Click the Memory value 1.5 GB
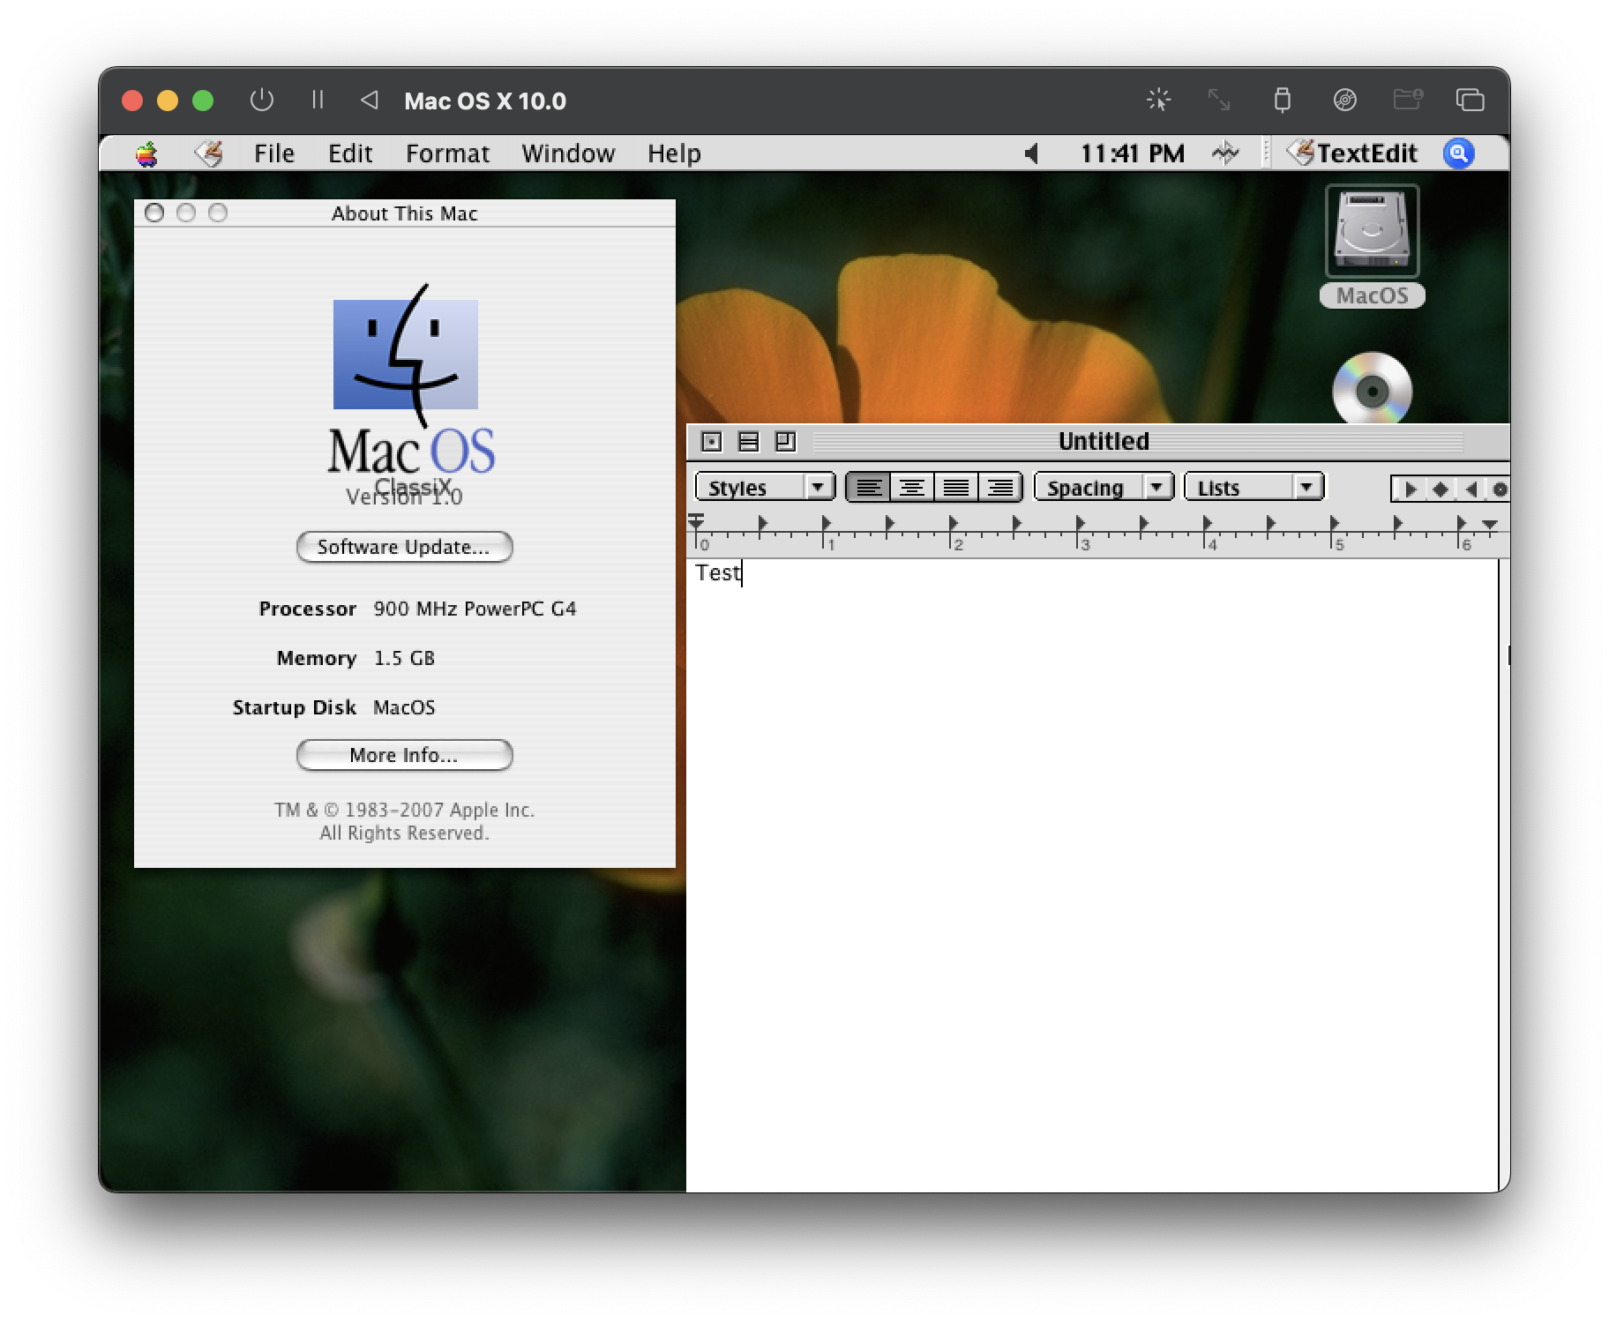 [404, 658]
